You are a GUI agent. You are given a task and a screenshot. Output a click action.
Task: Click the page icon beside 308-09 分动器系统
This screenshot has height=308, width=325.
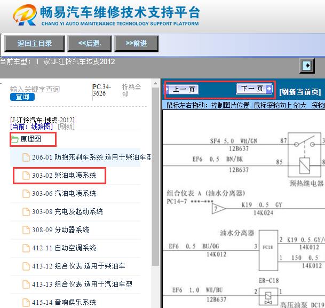pos(26,230)
